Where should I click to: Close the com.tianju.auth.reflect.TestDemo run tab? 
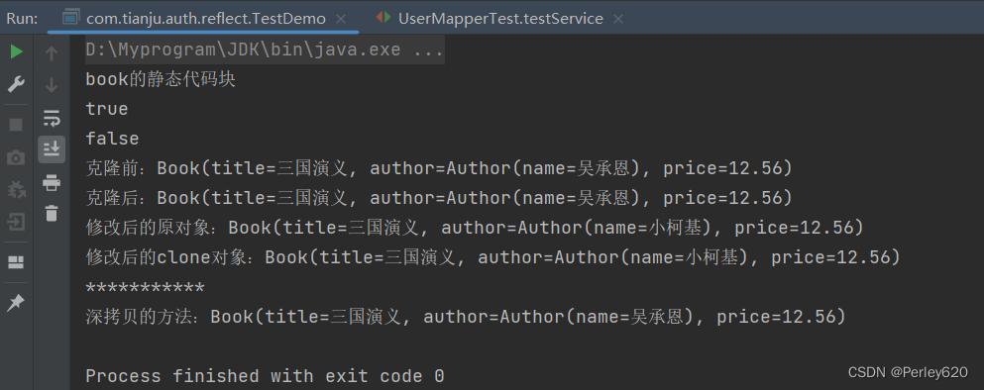click(342, 19)
